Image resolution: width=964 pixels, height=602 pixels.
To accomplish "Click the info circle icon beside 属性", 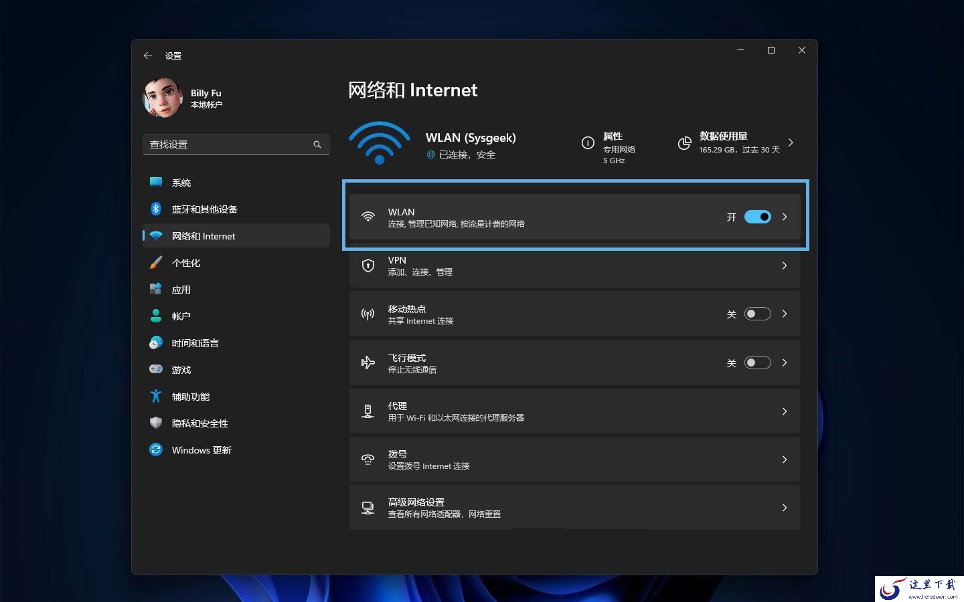I will (x=588, y=142).
